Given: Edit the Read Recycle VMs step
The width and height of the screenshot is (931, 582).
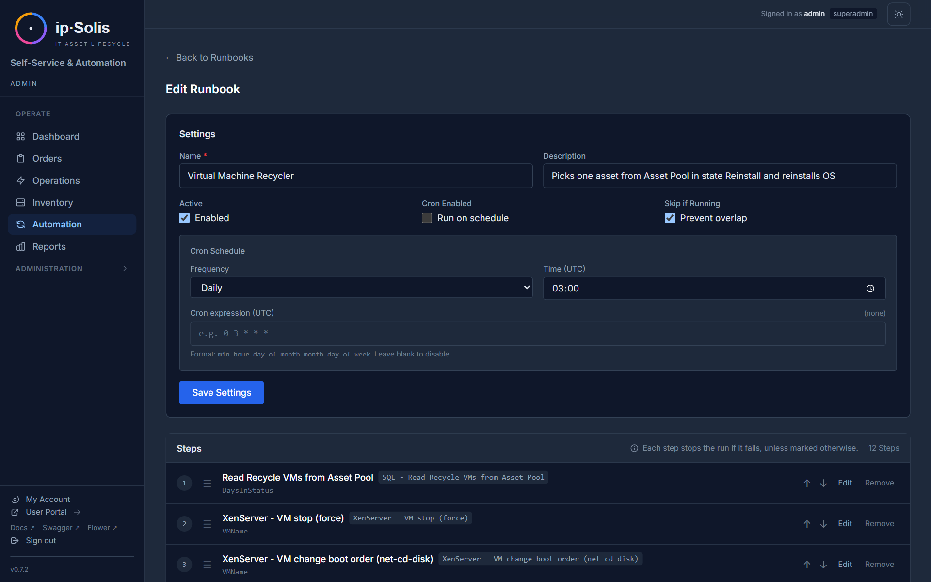Looking at the screenshot, I should point(845,483).
